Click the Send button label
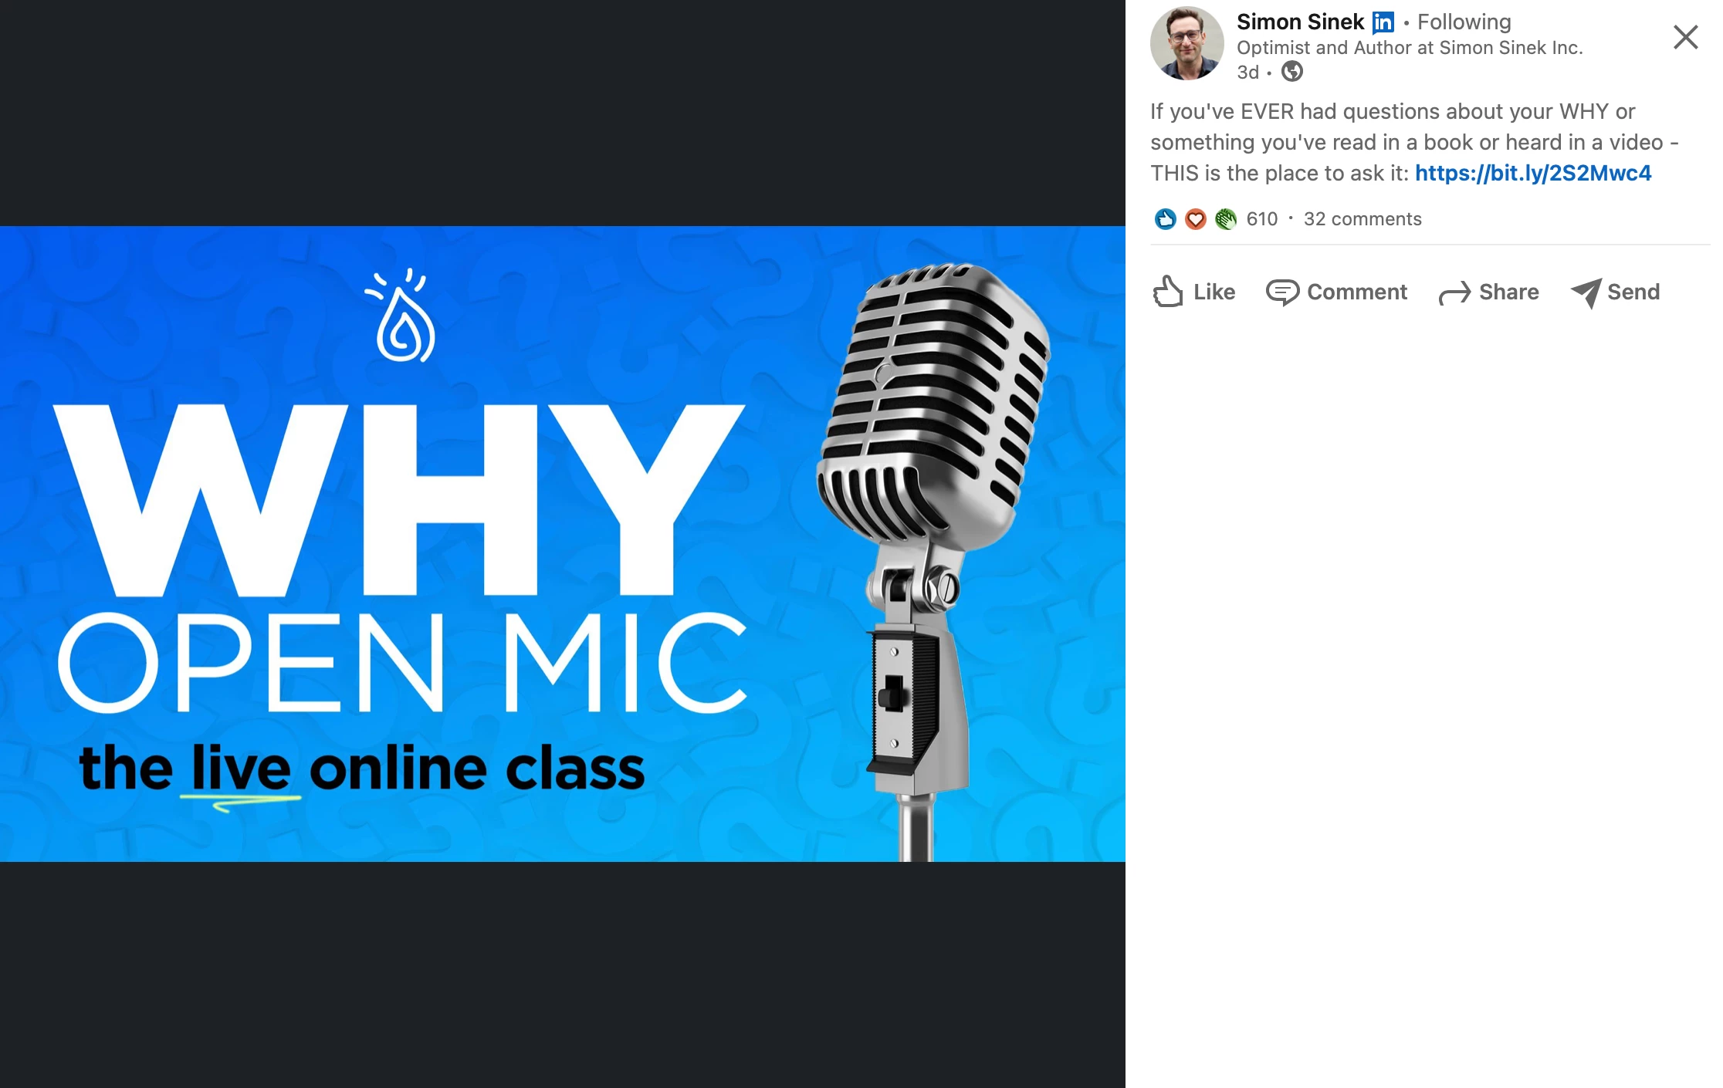Screen dimensions: 1723x1088 pyautogui.click(x=1633, y=292)
